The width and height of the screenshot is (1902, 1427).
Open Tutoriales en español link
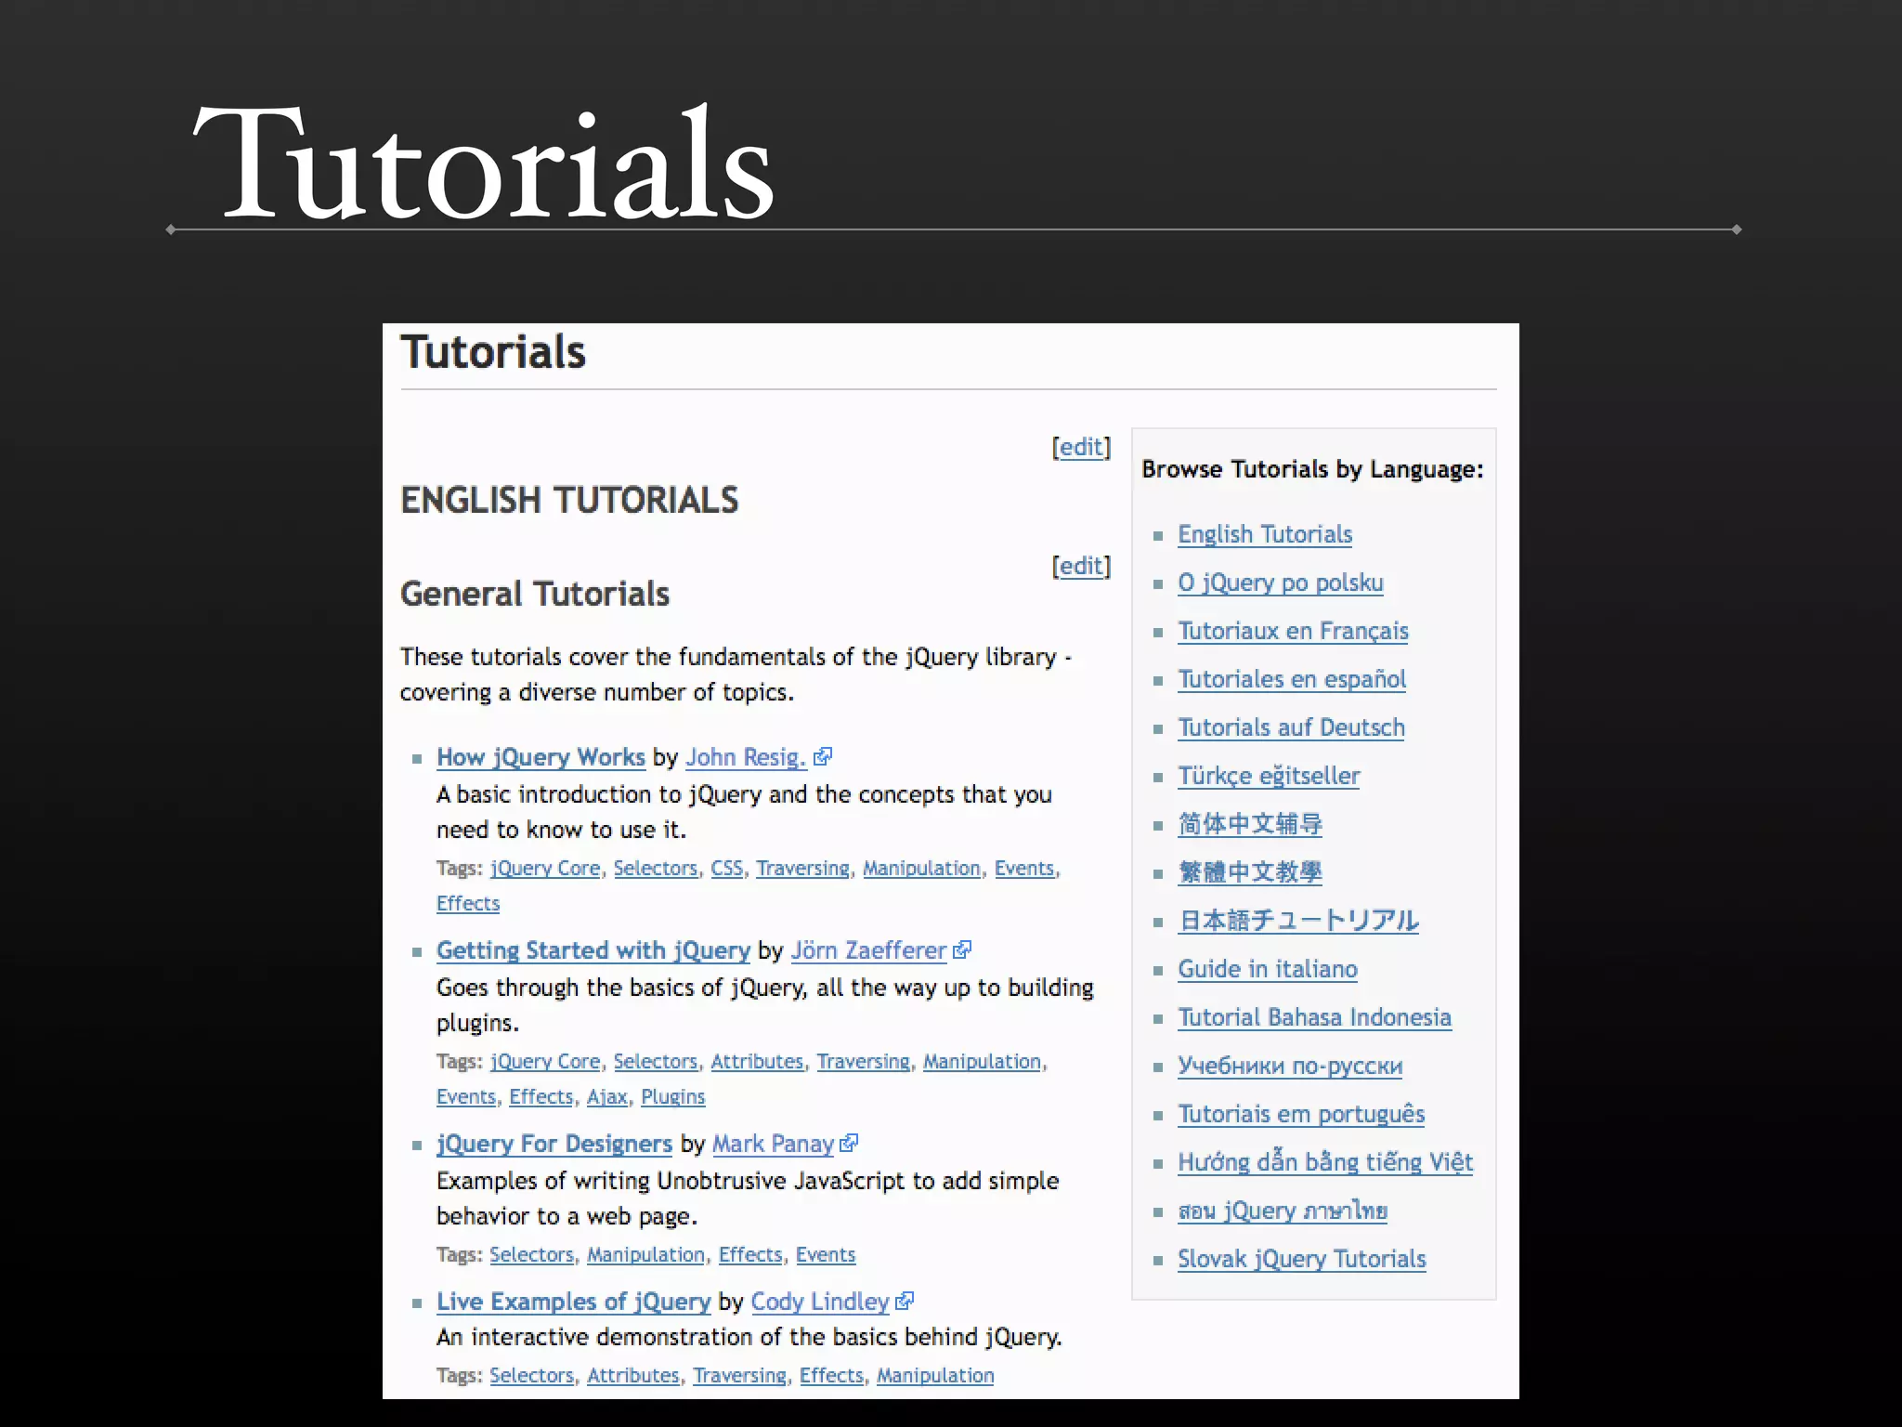pyautogui.click(x=1292, y=680)
